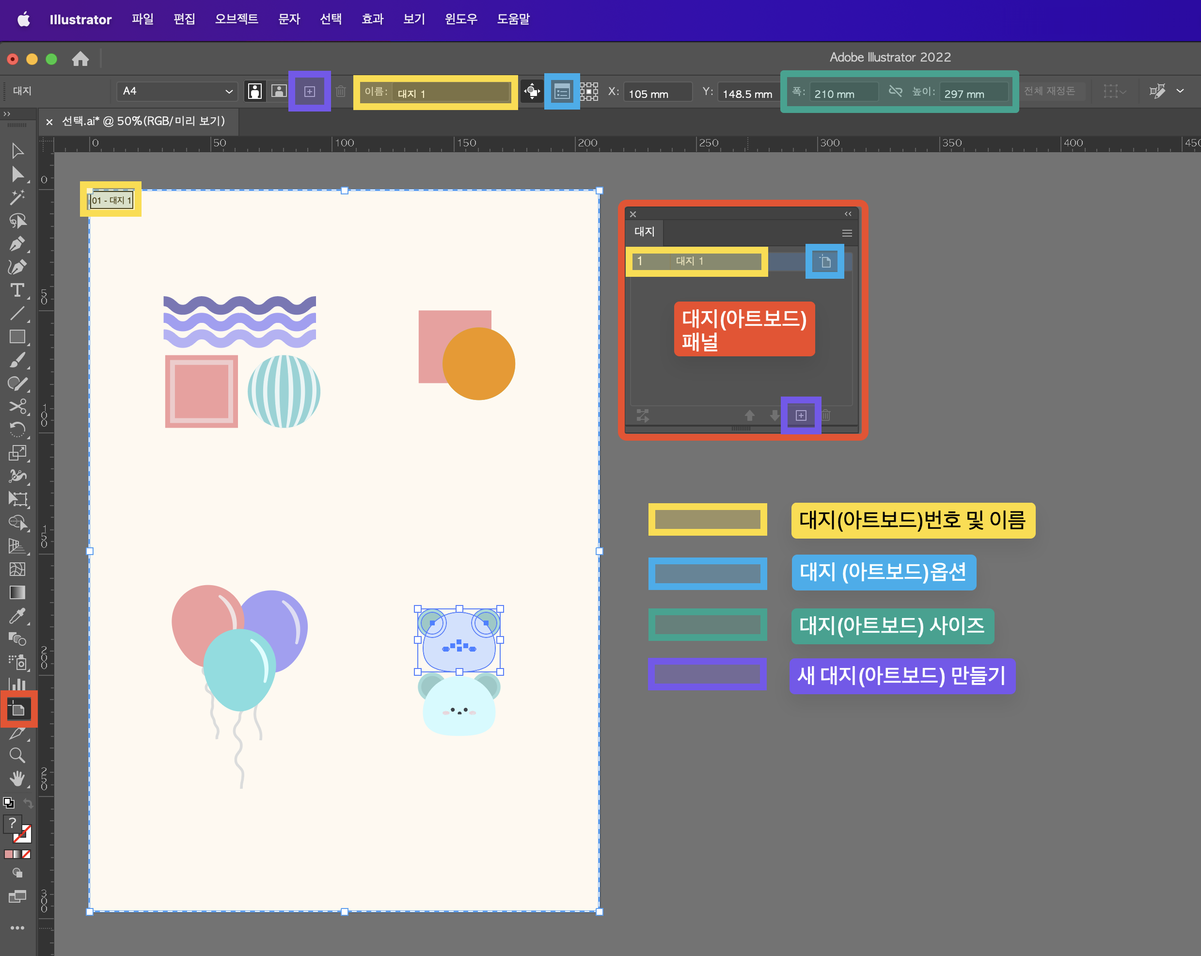Viewport: 1201px width, 956px height.
Task: Toggle landscape orientation button
Action: pyautogui.click(x=279, y=91)
